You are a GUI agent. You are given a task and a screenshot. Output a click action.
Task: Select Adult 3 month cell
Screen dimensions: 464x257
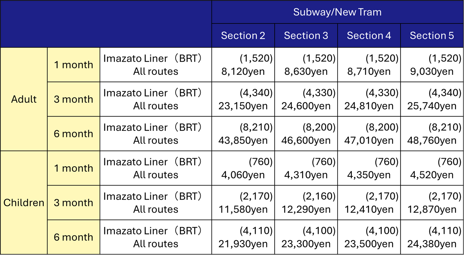pos(73,99)
